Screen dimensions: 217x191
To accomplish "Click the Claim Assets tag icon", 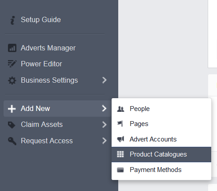I will 12,125.
